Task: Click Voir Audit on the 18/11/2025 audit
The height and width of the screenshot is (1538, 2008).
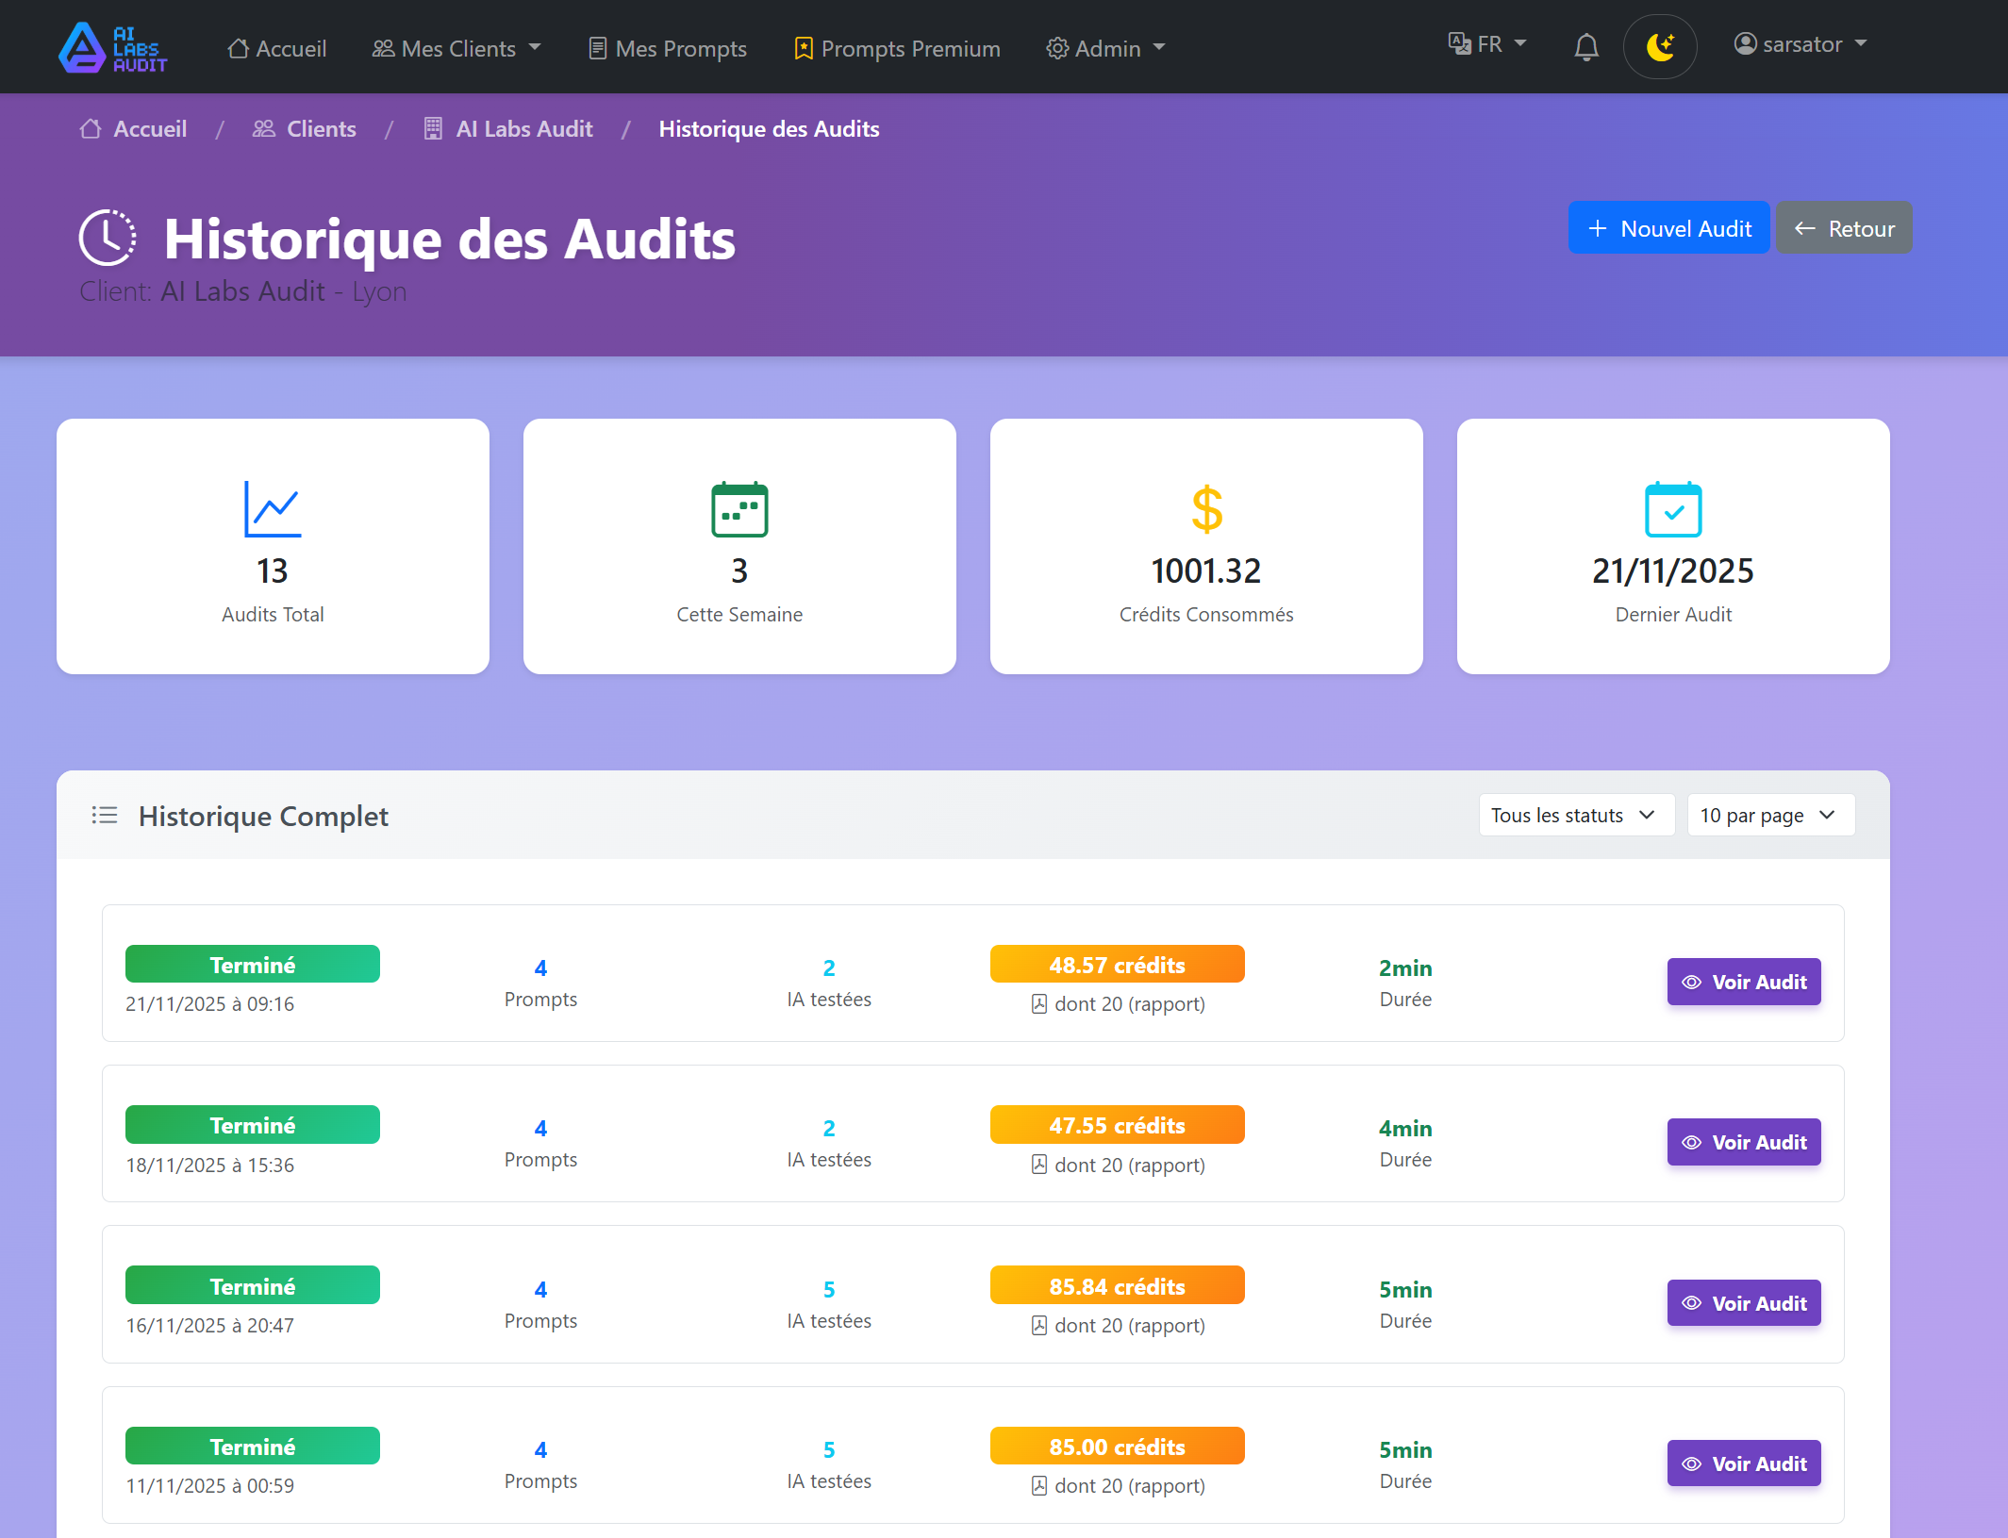Action: click(x=1743, y=1142)
